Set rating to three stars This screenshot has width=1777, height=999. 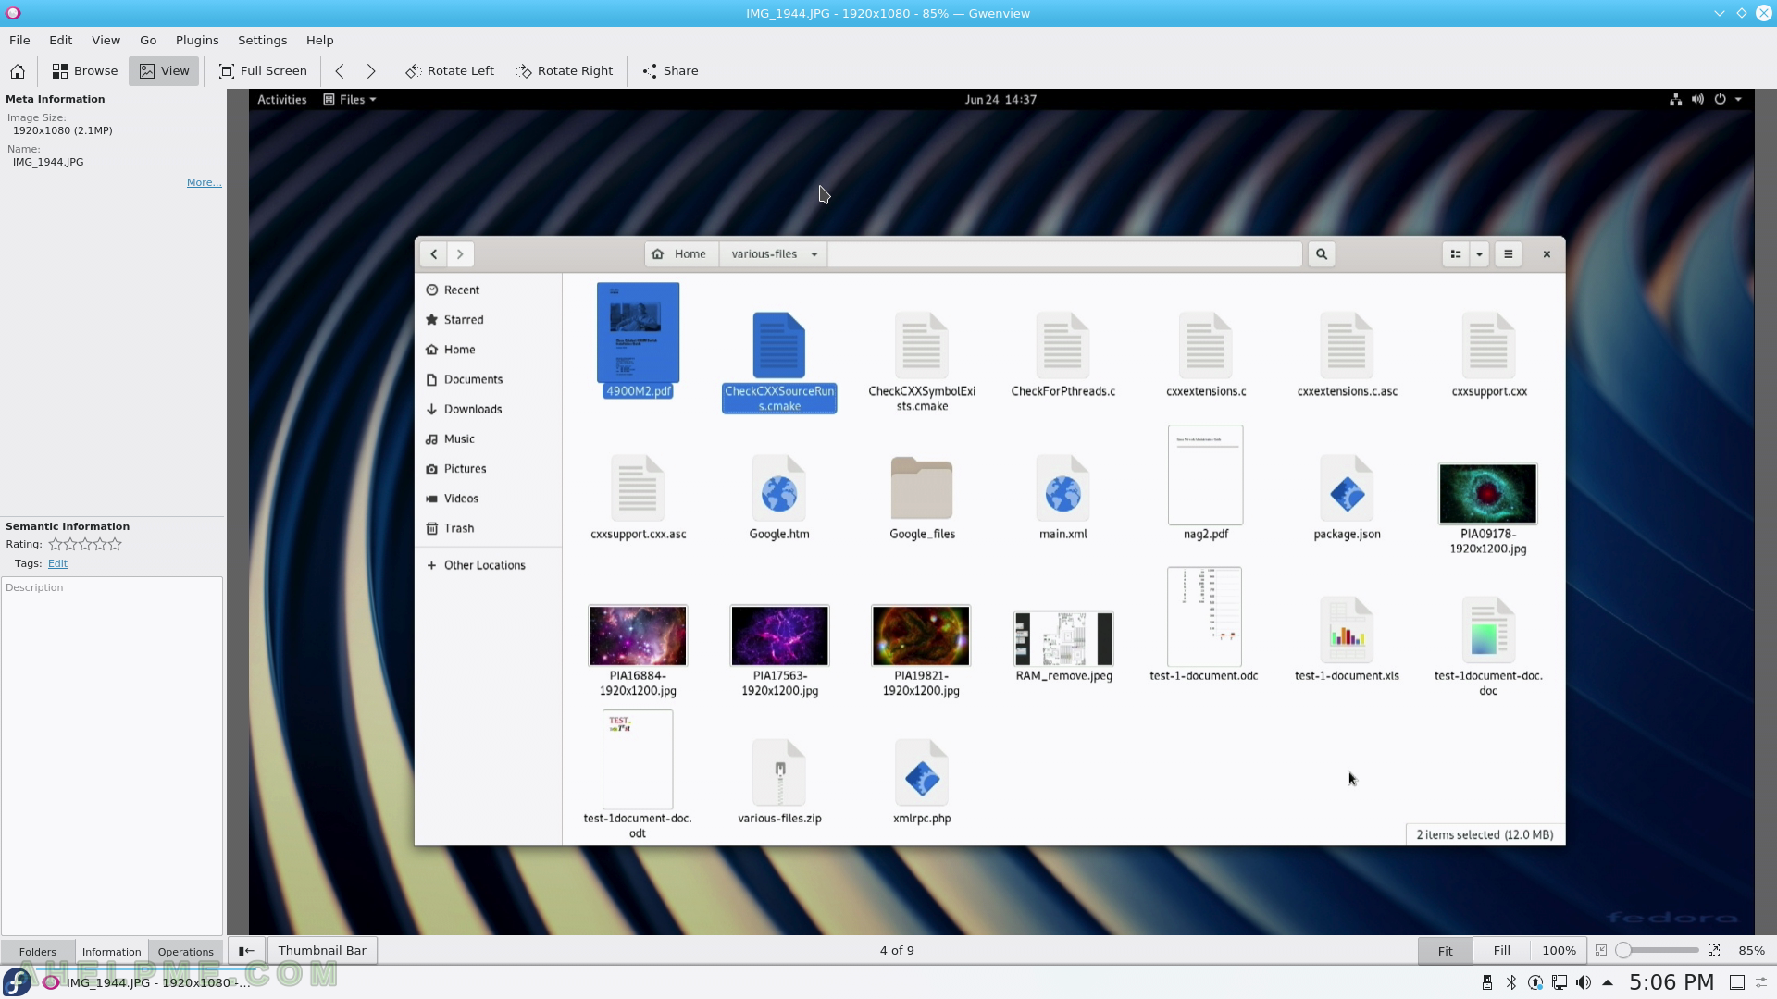pos(85,545)
